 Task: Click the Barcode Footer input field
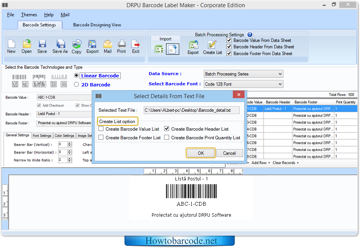[x=64, y=123]
